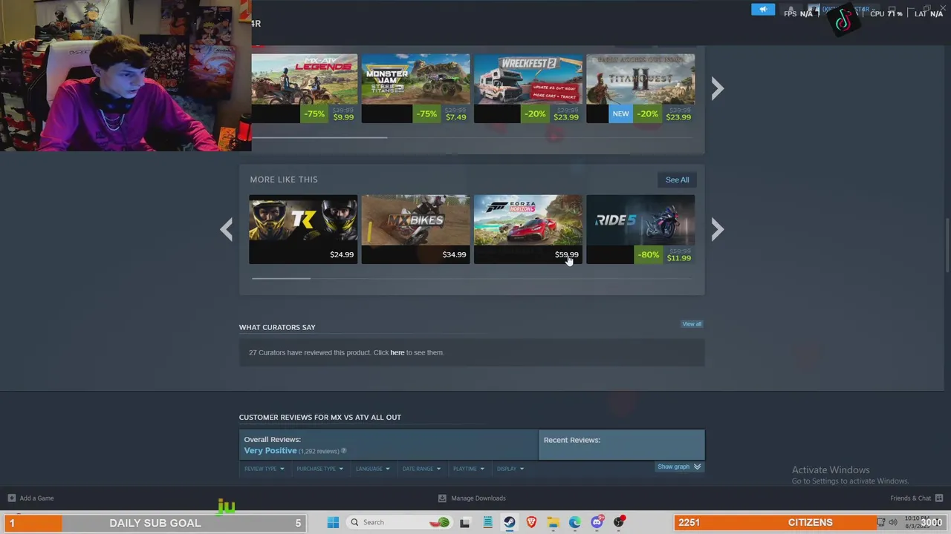Open Titan Quest II game card
This screenshot has width=951, height=534.
tap(640, 88)
